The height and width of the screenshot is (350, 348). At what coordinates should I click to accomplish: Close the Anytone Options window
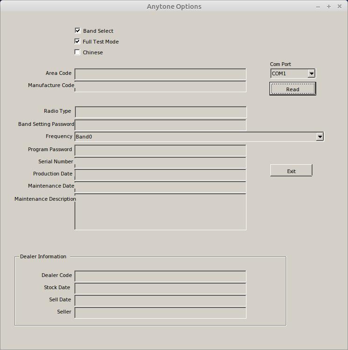point(340,6)
